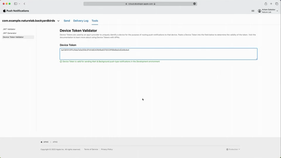Expand the Artem Sokolov account dropdown arrow

tap(277, 11)
